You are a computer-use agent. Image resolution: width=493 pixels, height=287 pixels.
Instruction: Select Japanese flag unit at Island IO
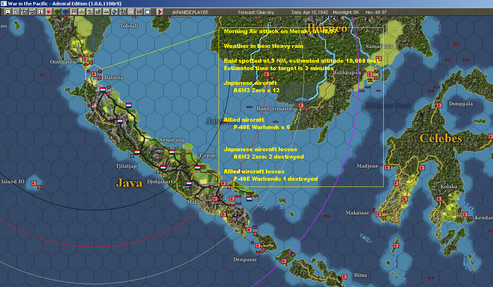[34, 183]
